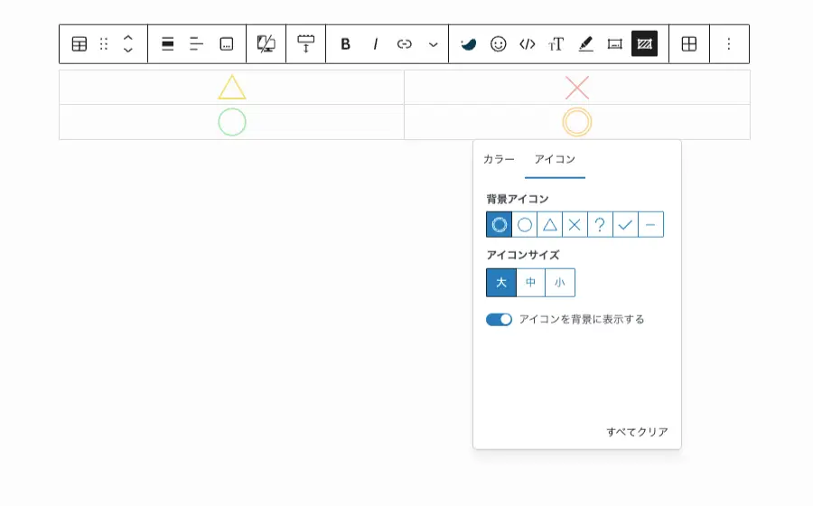Click the table block type icon
This screenshot has height=506, width=813.
[79, 44]
